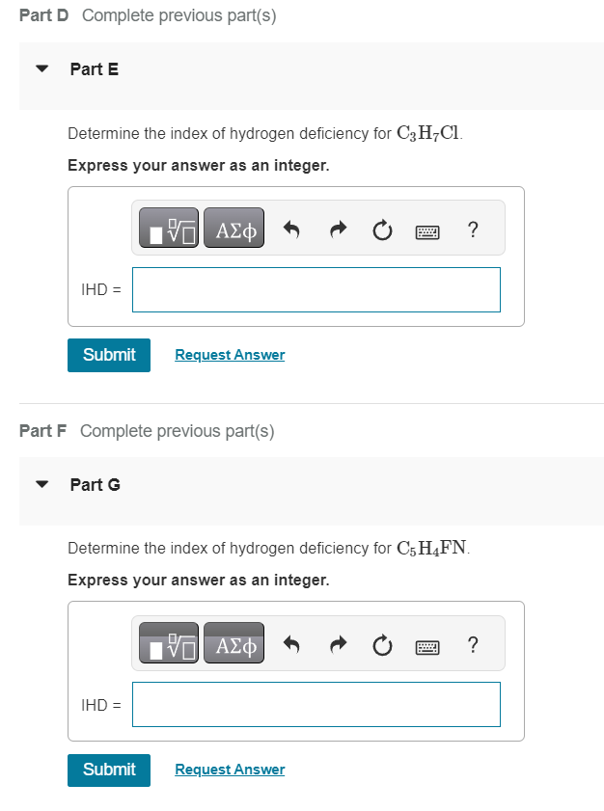
Task: Collapse Part E using its disclosure triangle
Action: pos(41,68)
